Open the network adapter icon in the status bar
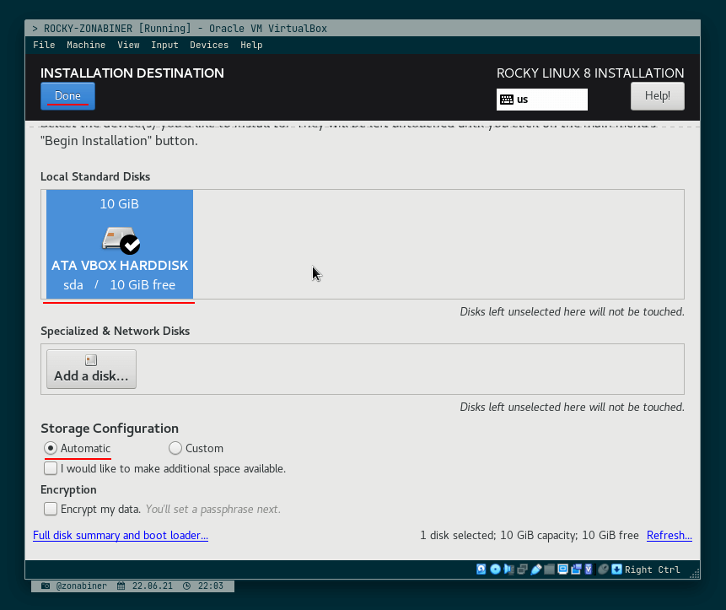The width and height of the screenshot is (726, 610). [x=522, y=570]
